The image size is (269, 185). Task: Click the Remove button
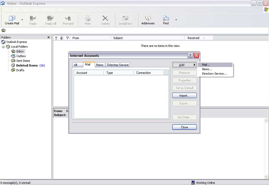click(x=184, y=73)
